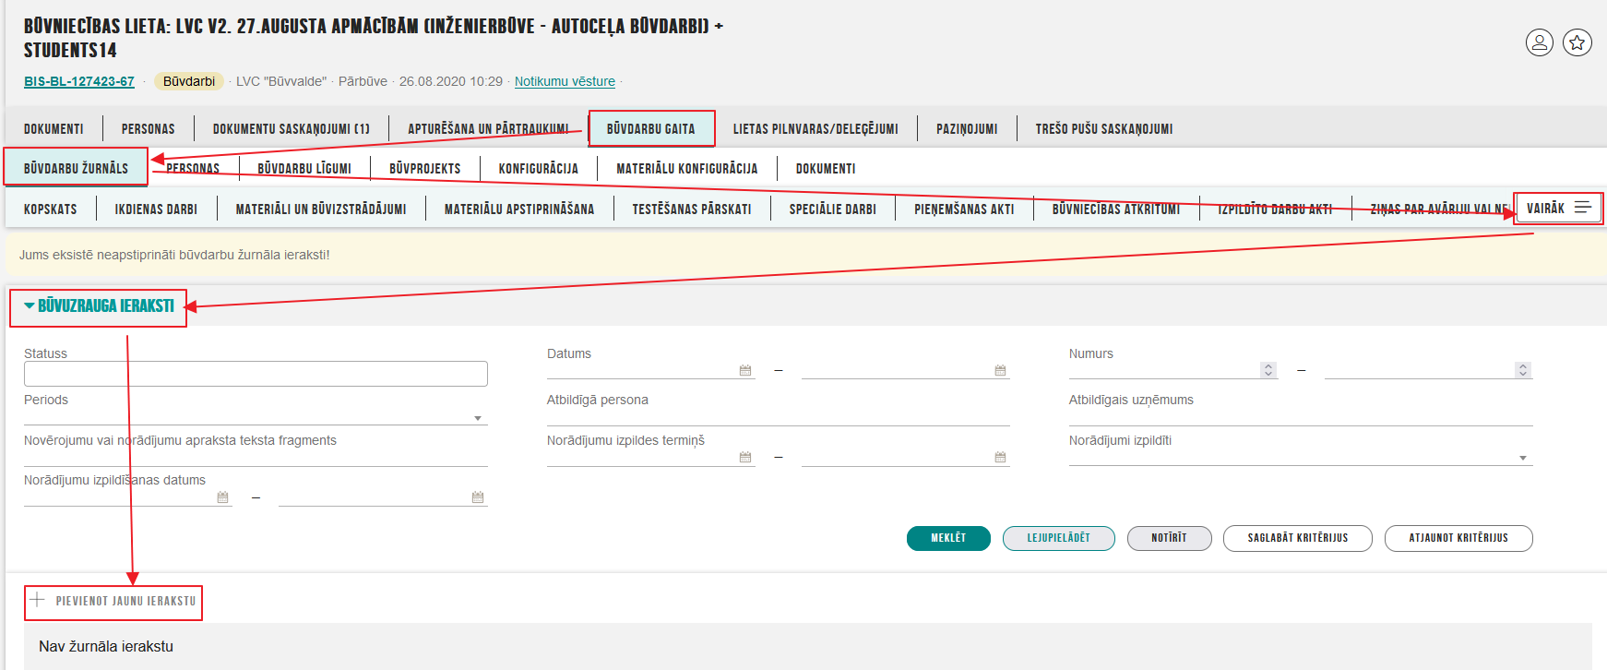Viewport: 1607px width, 670px height.
Task: Open calendar for Datums start date
Action: pyautogui.click(x=745, y=370)
